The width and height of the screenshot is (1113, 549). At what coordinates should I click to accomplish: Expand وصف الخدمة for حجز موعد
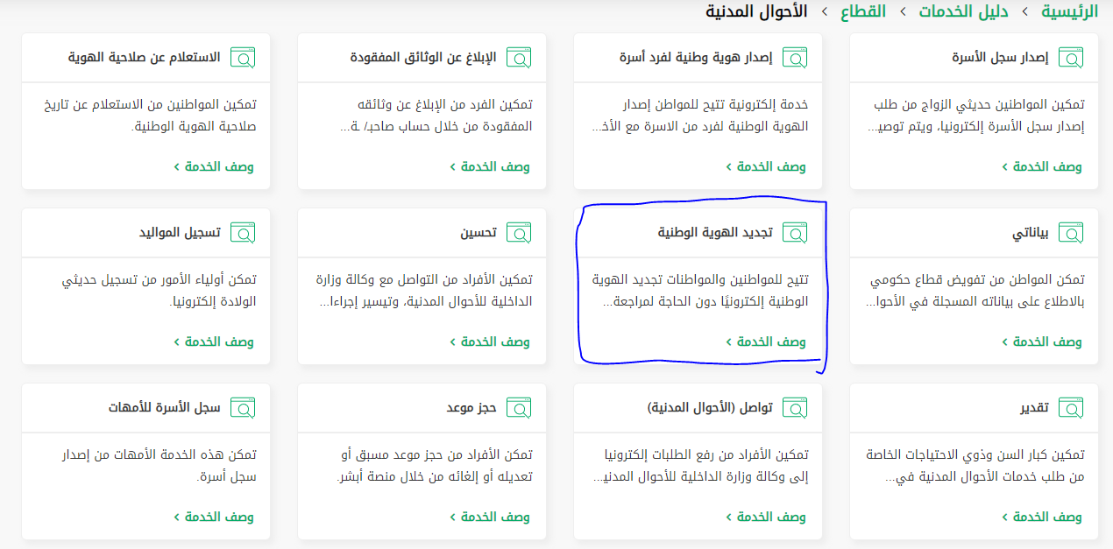pyautogui.click(x=490, y=517)
